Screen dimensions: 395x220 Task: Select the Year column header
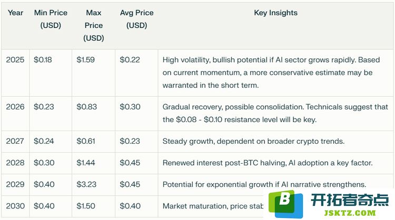tap(15, 13)
